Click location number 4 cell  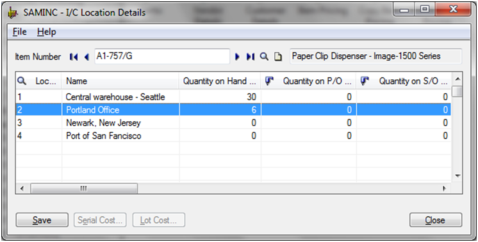point(38,135)
